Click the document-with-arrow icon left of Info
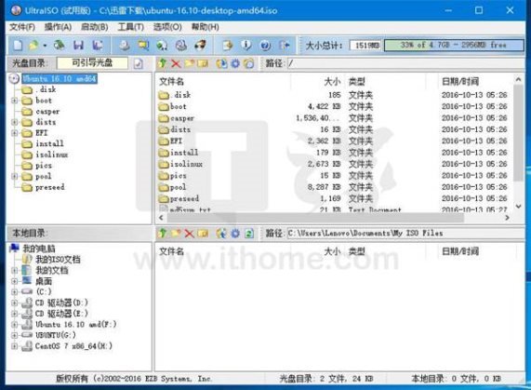The image size is (531, 390). (228, 45)
